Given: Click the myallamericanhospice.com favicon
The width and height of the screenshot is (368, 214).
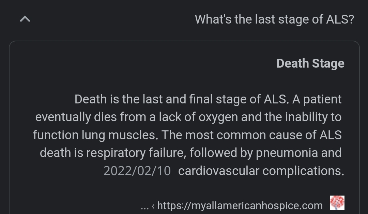Looking at the screenshot, I should tap(337, 203).
